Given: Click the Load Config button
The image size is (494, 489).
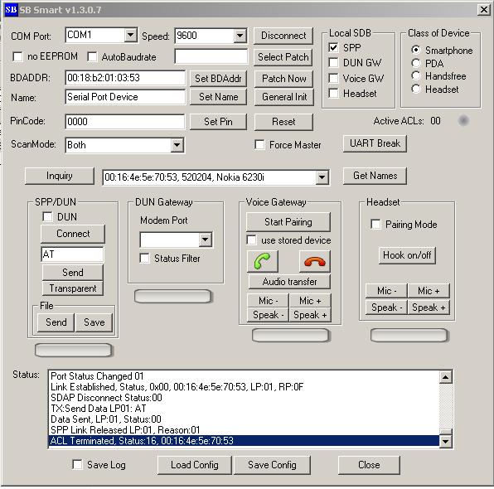Looking at the screenshot, I should (195, 465).
